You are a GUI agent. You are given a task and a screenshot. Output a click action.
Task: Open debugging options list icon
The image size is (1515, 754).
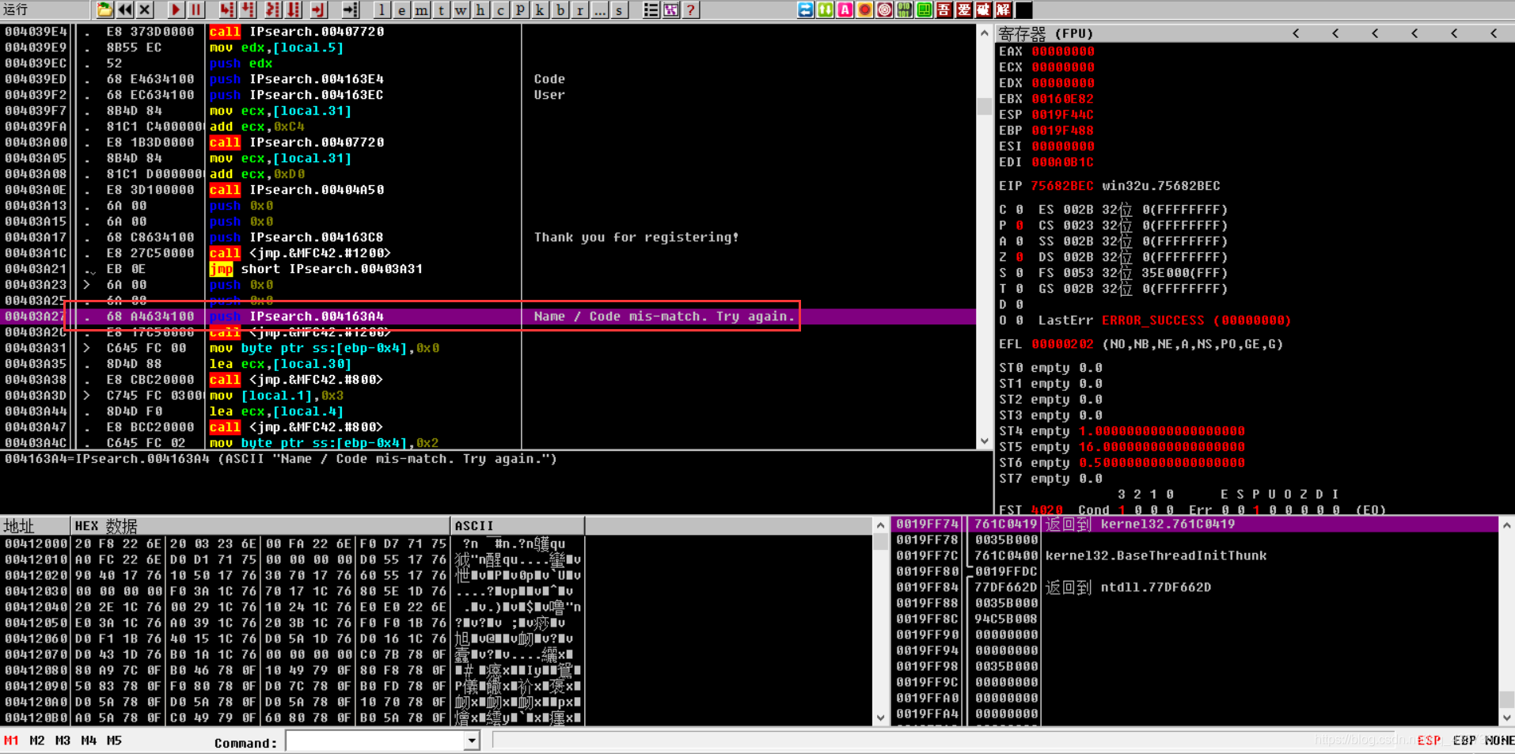[x=651, y=9]
